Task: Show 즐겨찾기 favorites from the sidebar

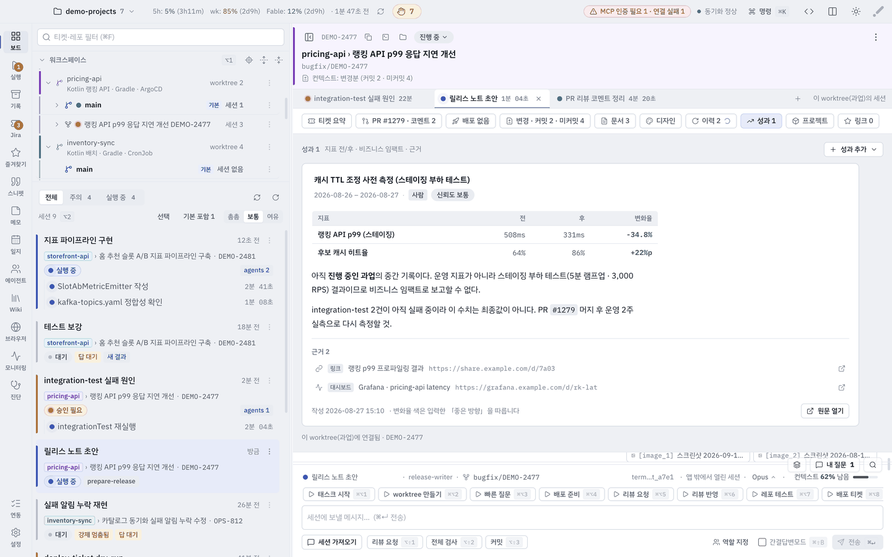Action: coord(15,158)
